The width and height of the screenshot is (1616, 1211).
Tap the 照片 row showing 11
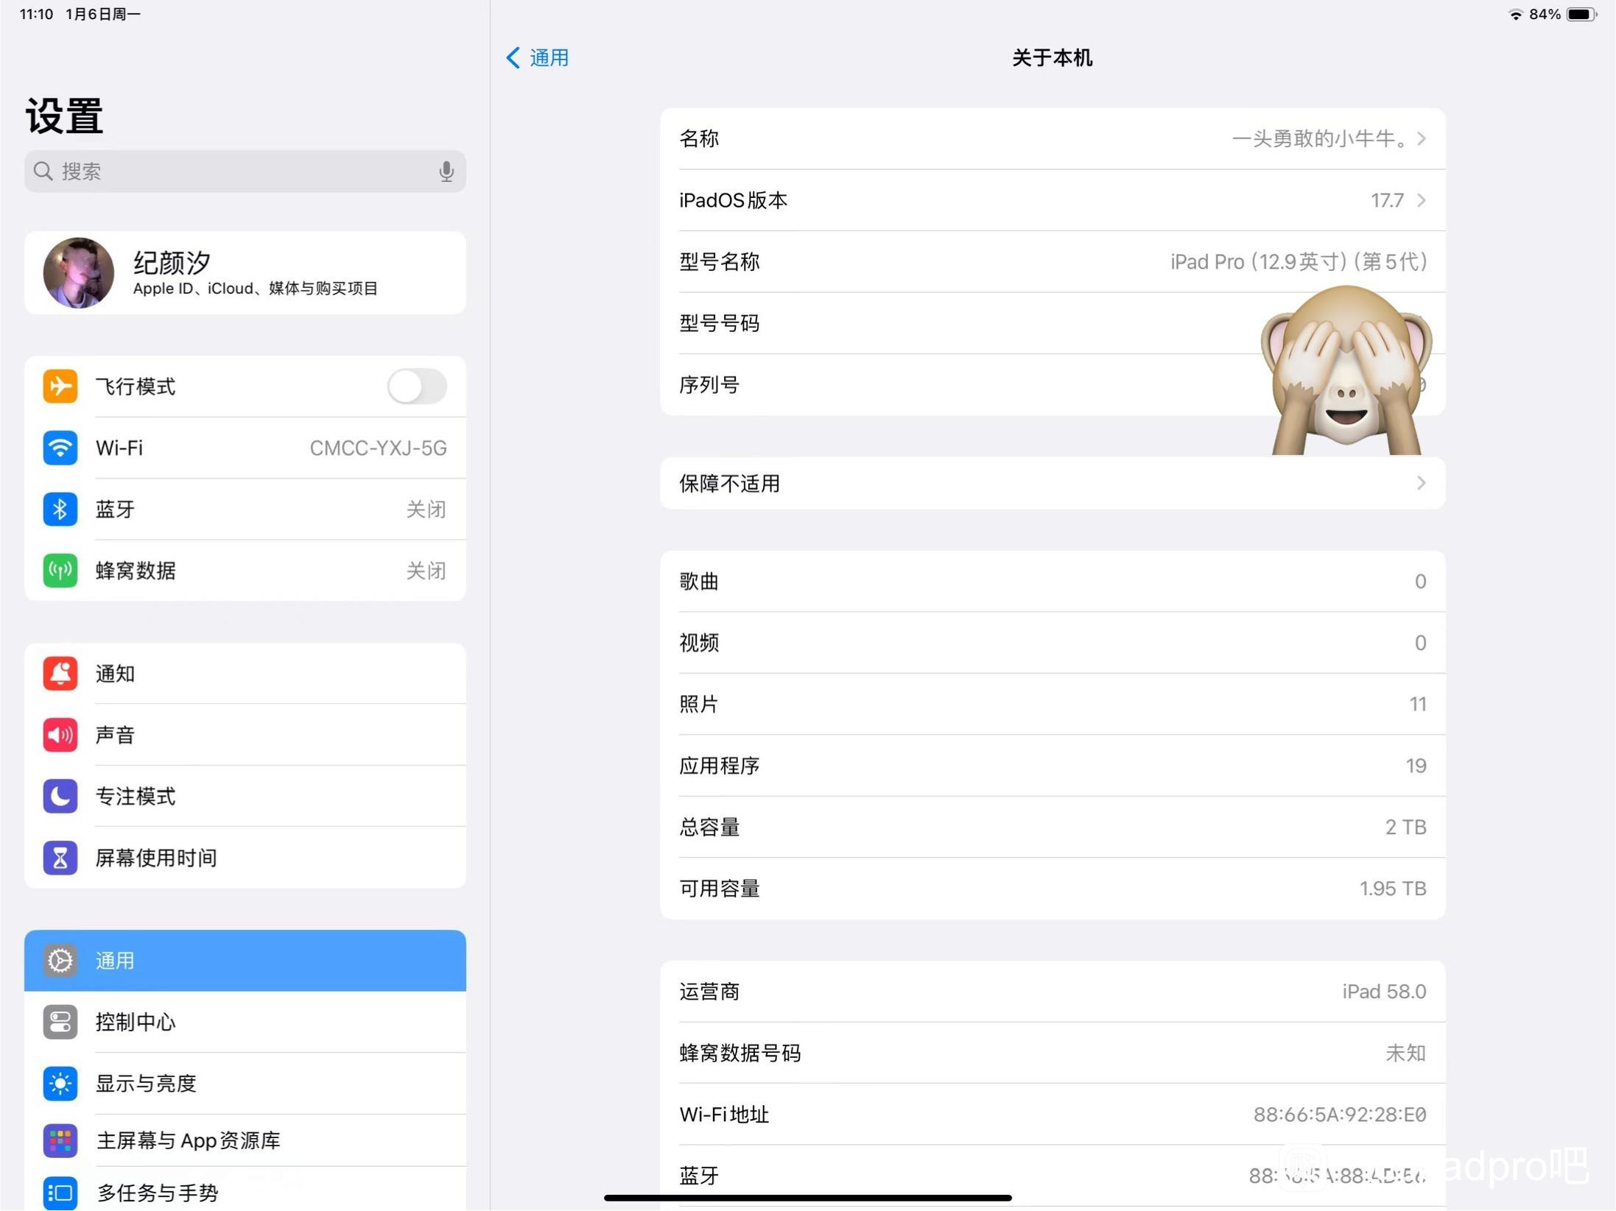(x=1053, y=705)
